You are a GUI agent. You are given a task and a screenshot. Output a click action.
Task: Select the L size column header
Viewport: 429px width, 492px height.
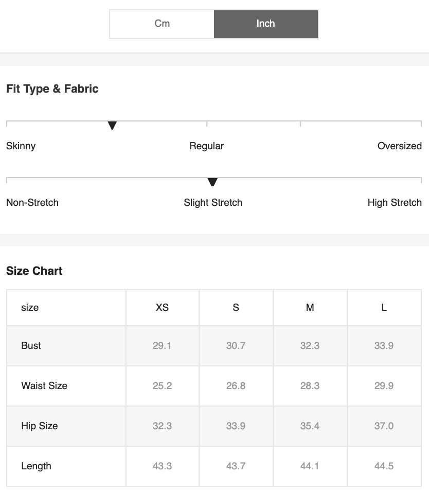[x=384, y=308]
